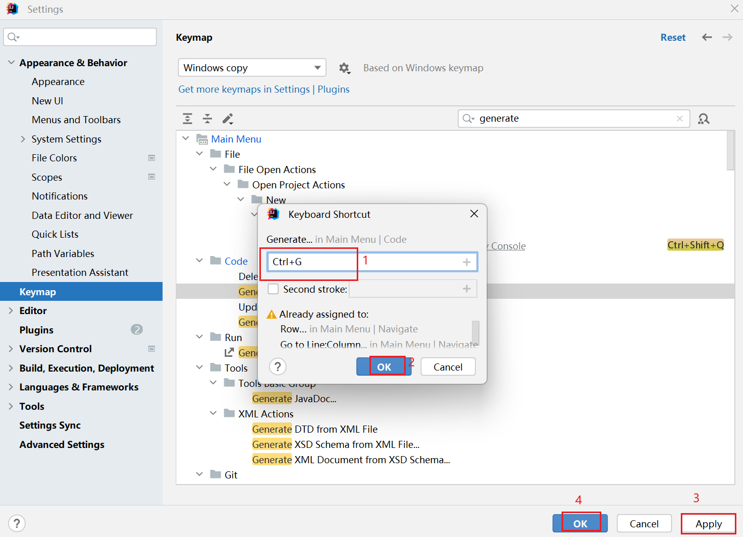Viewport: 743px width, 537px height.
Task: Go back with the left arrow
Action: 707,37
